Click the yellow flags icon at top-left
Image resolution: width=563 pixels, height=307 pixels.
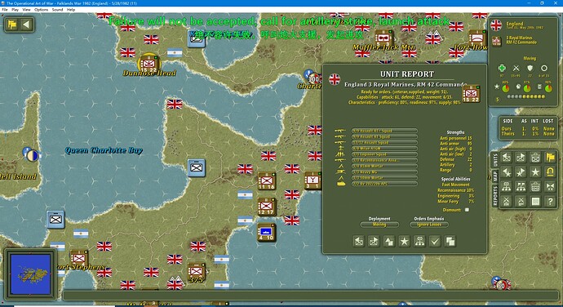pos(12,24)
